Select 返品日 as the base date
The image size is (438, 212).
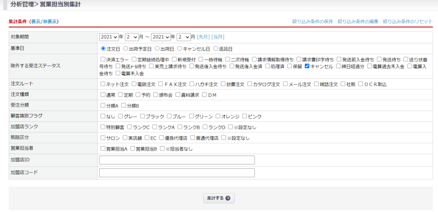[216, 49]
